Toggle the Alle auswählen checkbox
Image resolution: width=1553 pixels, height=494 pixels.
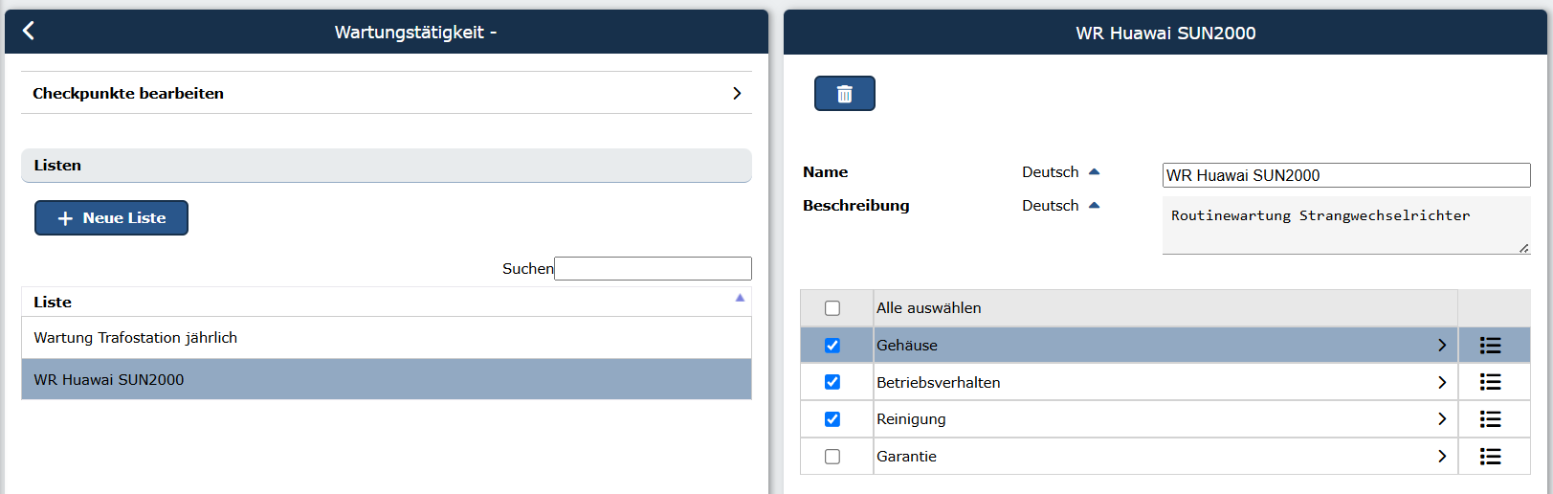click(832, 308)
